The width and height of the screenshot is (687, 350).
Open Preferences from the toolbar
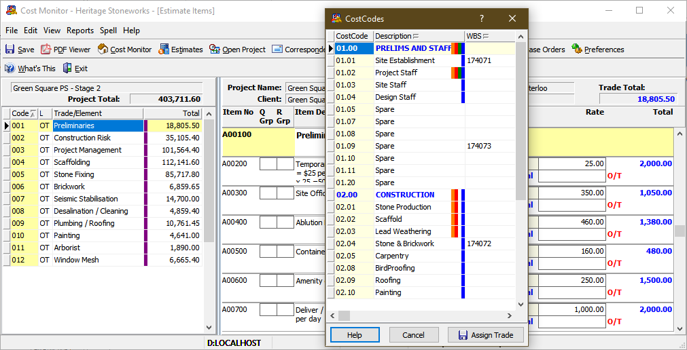click(x=597, y=50)
